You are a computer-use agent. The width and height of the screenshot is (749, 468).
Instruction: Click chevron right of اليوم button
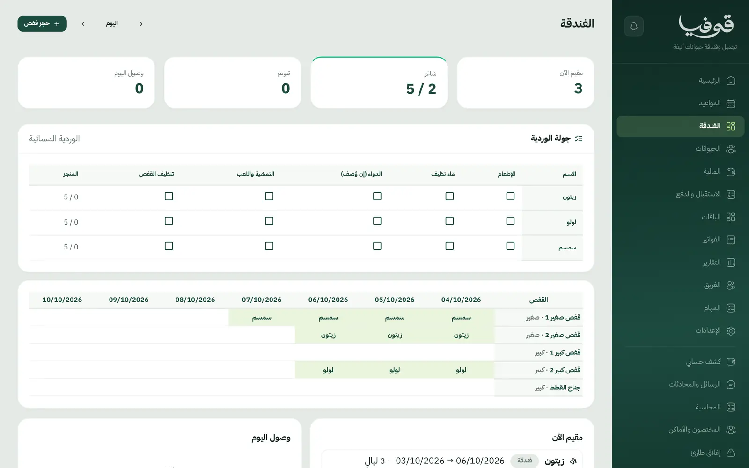click(x=141, y=24)
